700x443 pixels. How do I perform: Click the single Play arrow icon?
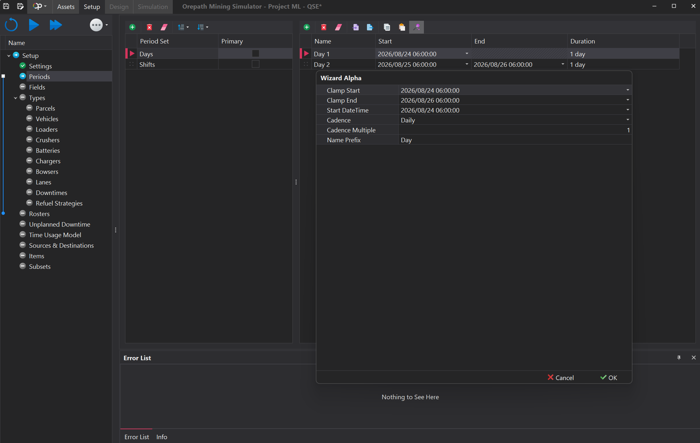(x=34, y=25)
